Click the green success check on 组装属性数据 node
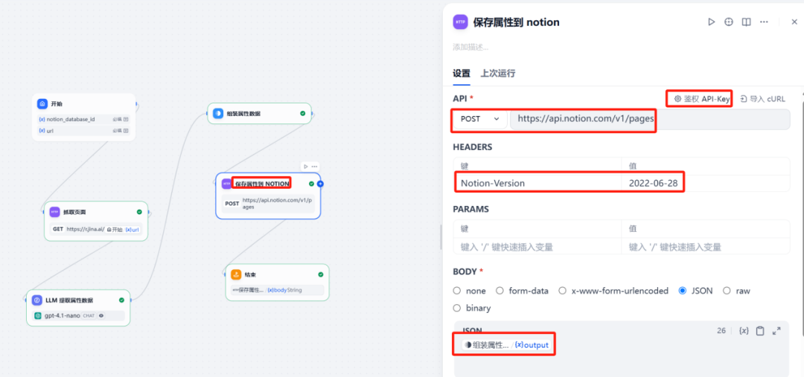This screenshot has height=377, width=804. 302,113
